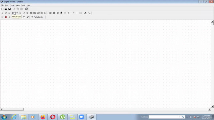Screen dimensions: 214x120
Task: Open the File menu
Action: pyautogui.click(x=2, y=5)
